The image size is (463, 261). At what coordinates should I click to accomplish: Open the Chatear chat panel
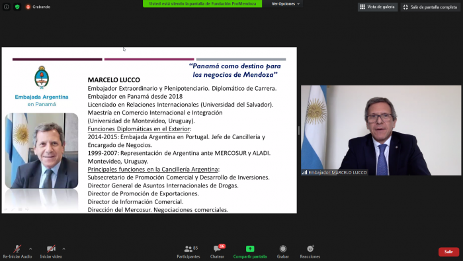tap(218, 252)
